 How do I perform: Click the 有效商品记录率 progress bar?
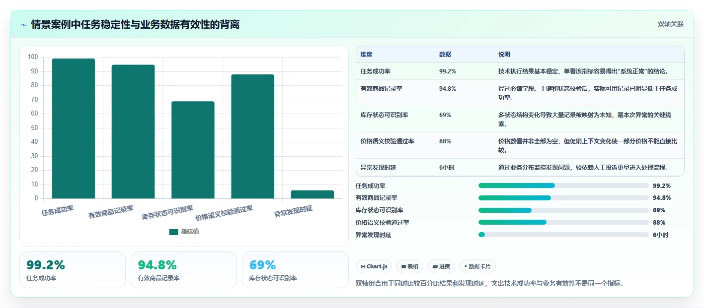click(x=563, y=198)
